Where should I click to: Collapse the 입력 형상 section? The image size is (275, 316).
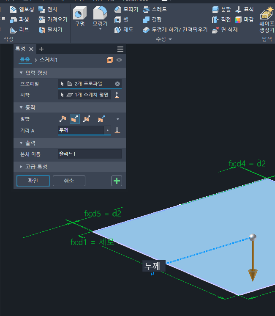[x=21, y=73]
